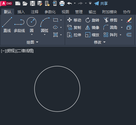Viewport: 136px width, 125px height.
Task: Click the 共享 share button
Action: point(101,3)
